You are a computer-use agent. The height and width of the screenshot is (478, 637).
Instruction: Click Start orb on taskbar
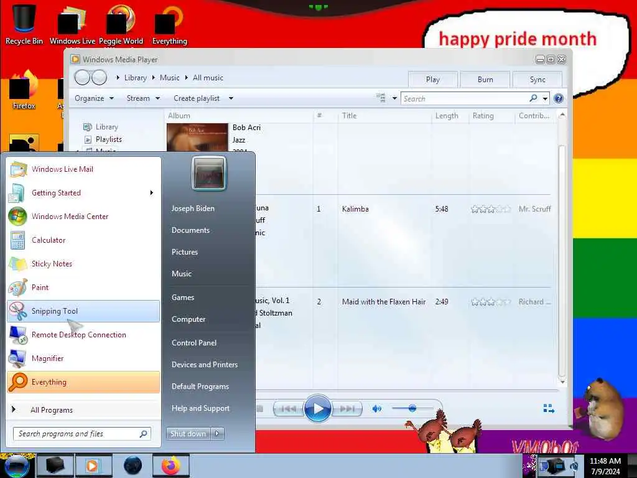(17, 466)
